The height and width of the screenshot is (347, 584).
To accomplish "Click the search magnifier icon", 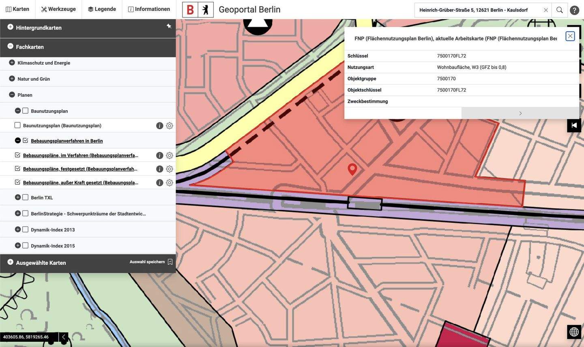I will coord(559,10).
